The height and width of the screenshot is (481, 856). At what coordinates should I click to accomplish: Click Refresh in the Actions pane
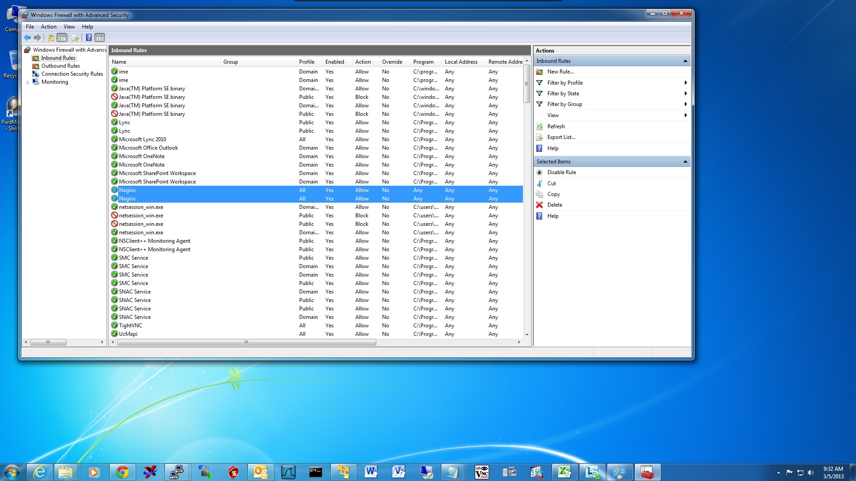point(556,126)
